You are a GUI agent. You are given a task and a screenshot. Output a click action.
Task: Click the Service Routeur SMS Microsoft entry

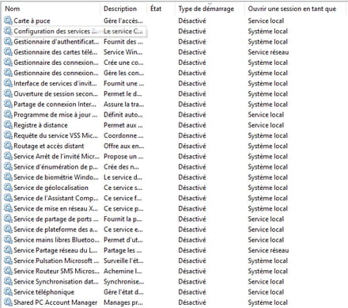point(56,271)
